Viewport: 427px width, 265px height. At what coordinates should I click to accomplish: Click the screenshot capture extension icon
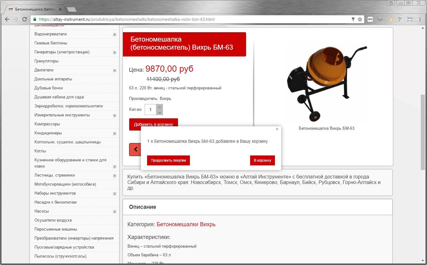click(x=410, y=19)
